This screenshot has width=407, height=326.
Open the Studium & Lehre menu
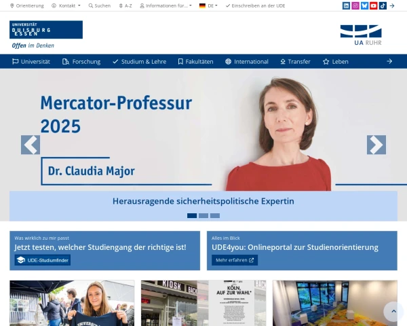click(x=139, y=61)
